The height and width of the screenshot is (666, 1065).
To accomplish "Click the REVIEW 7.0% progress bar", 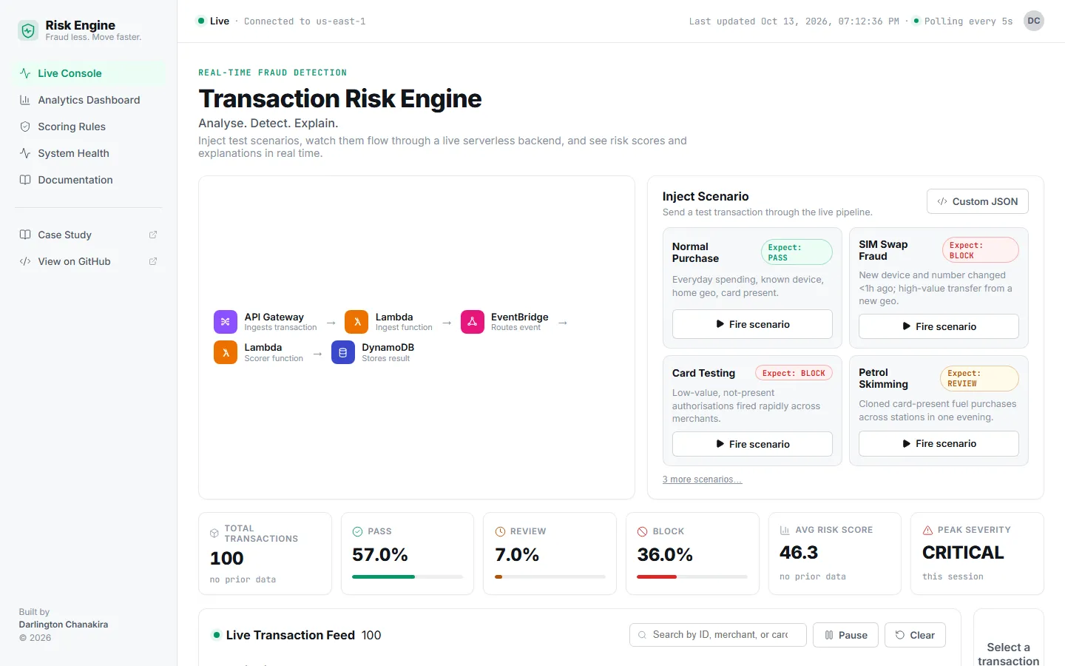I will tap(550, 576).
